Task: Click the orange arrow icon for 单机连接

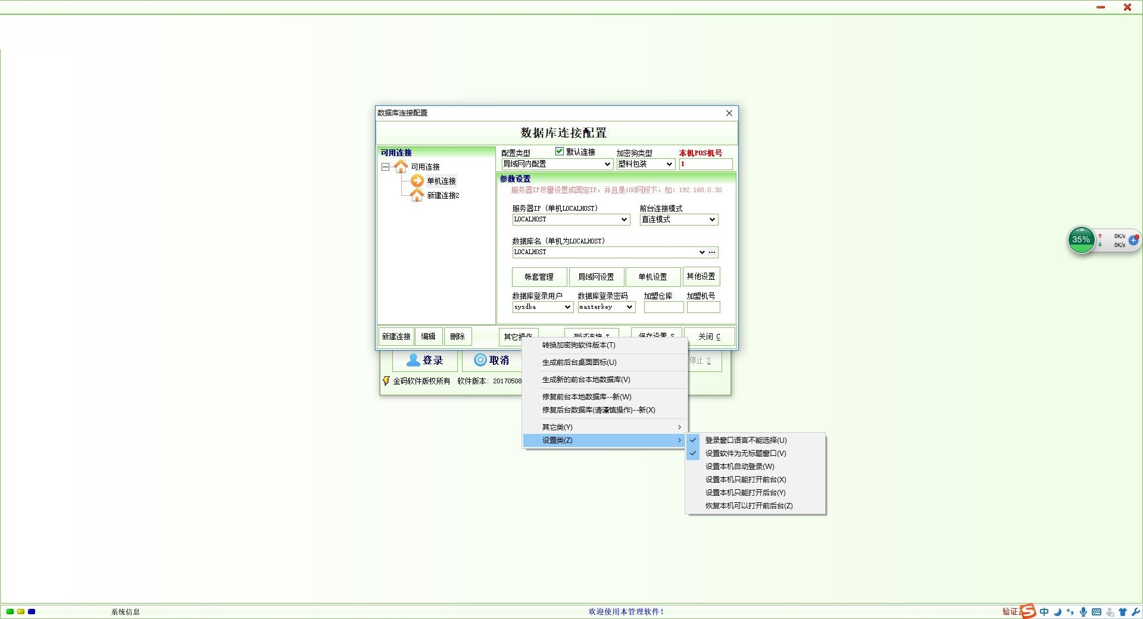Action: click(417, 181)
